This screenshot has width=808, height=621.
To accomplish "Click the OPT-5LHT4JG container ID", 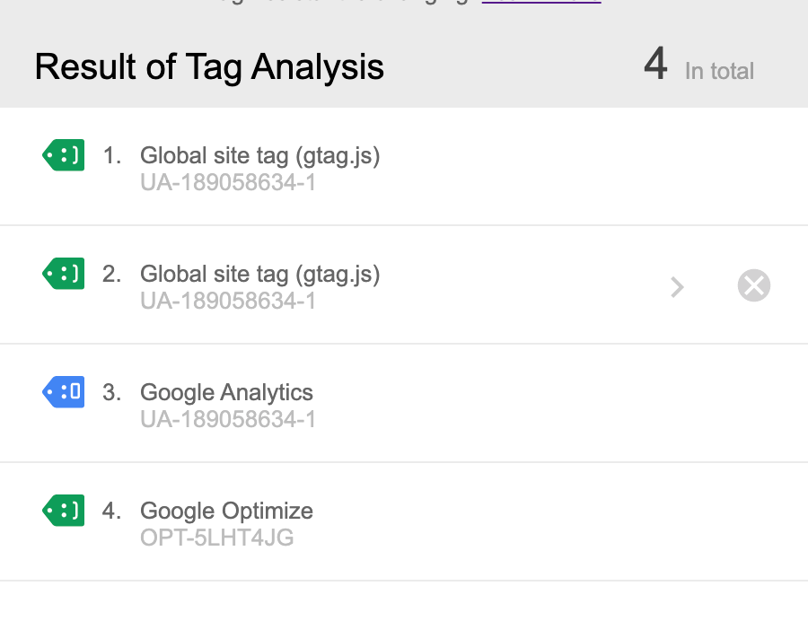I will click(217, 538).
